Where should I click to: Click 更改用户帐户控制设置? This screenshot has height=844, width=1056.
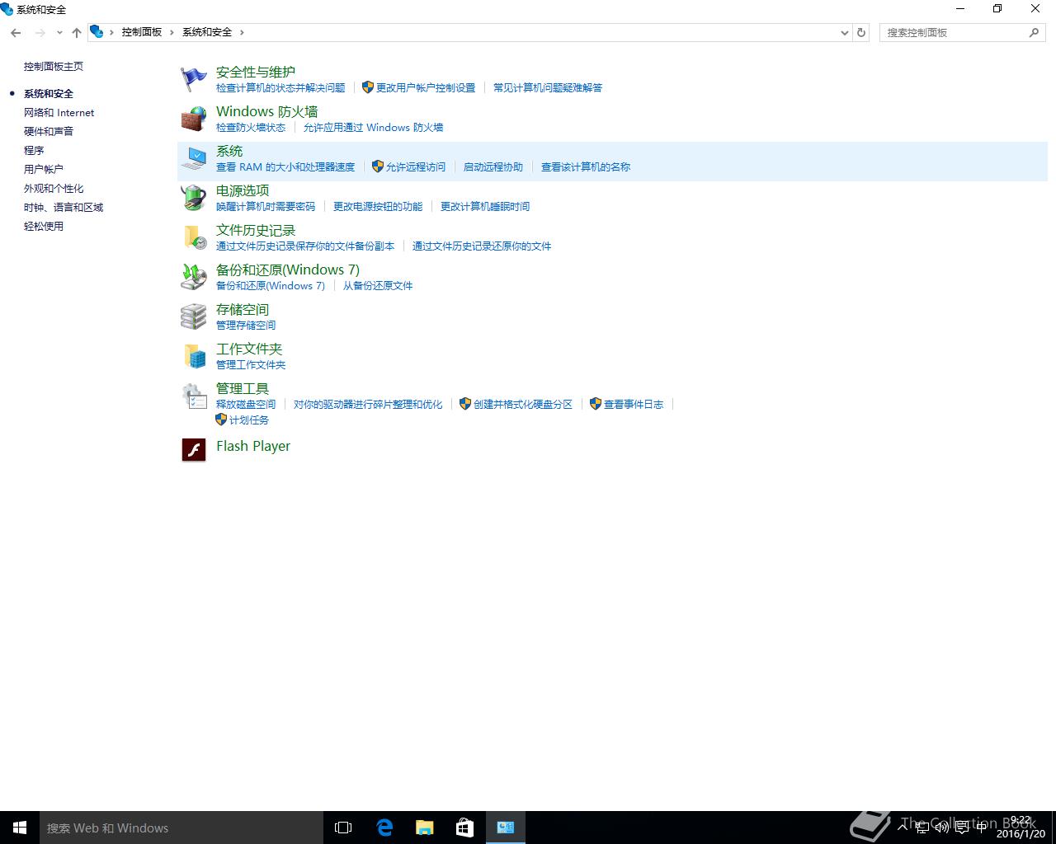click(426, 88)
